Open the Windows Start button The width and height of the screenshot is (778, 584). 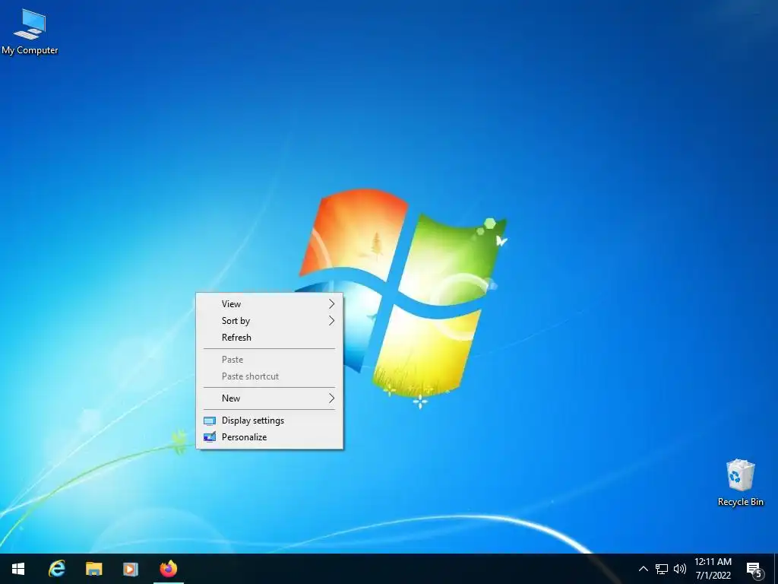[x=18, y=569]
